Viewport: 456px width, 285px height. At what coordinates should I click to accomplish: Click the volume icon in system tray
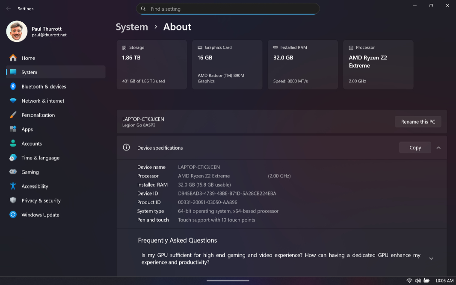418,281
